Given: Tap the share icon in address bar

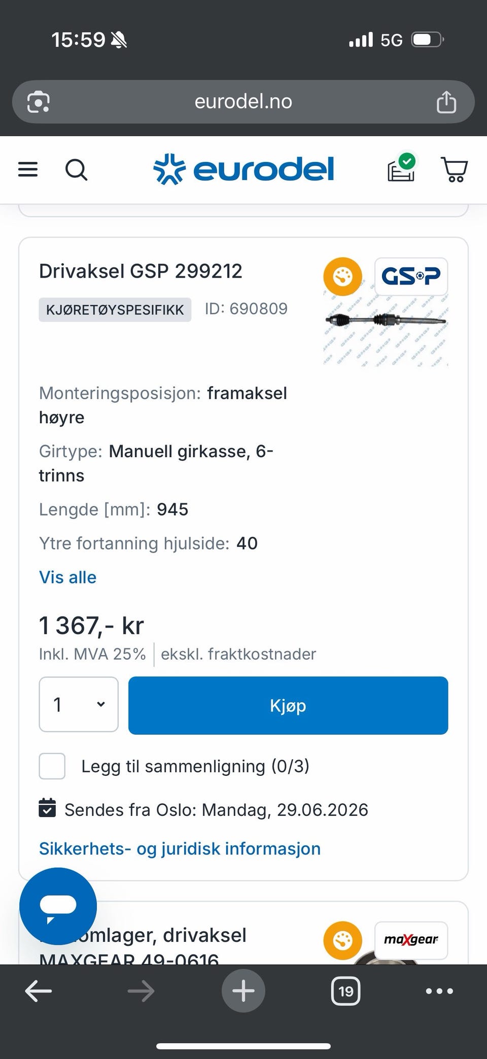Looking at the screenshot, I should [446, 101].
